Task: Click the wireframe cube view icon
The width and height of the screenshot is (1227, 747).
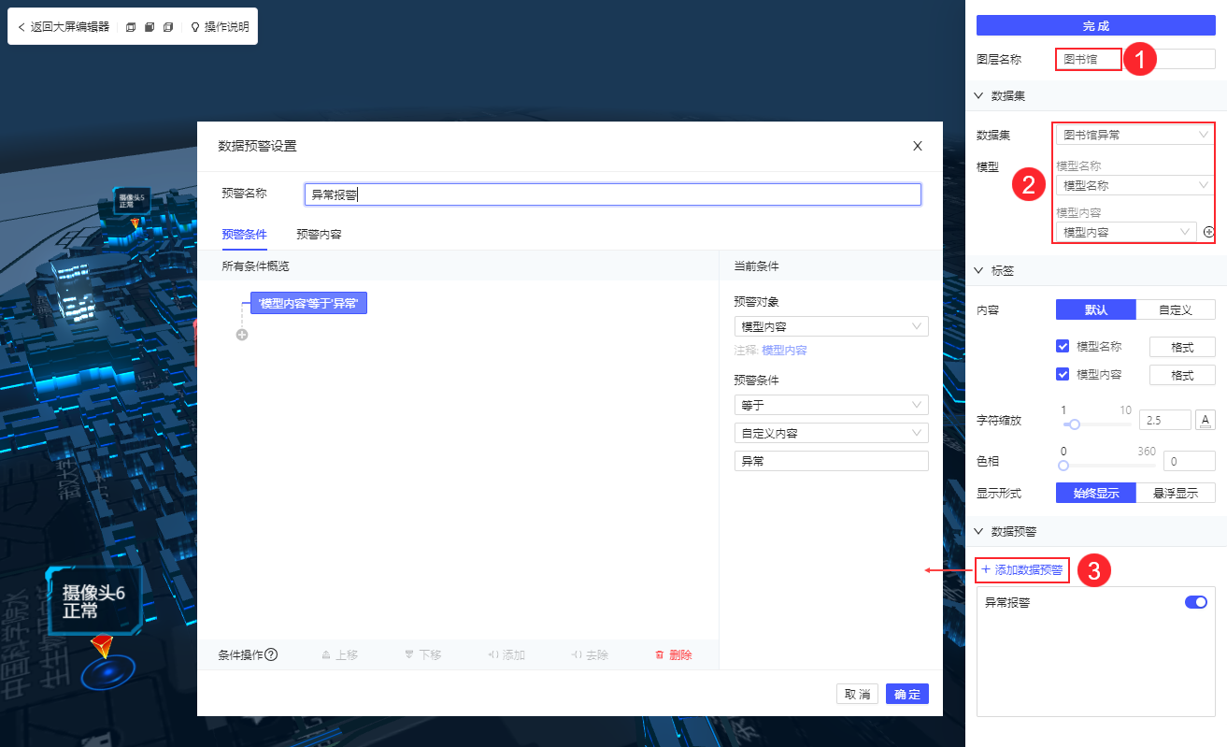Action: pos(131,27)
